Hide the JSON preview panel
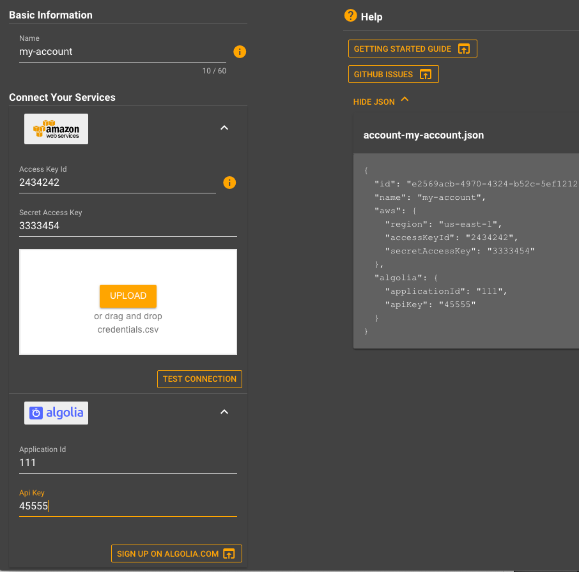 (x=381, y=102)
